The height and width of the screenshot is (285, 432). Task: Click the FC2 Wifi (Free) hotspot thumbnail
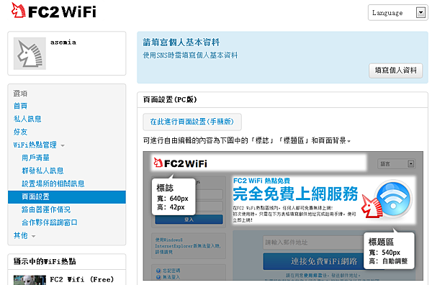click(x=30, y=280)
